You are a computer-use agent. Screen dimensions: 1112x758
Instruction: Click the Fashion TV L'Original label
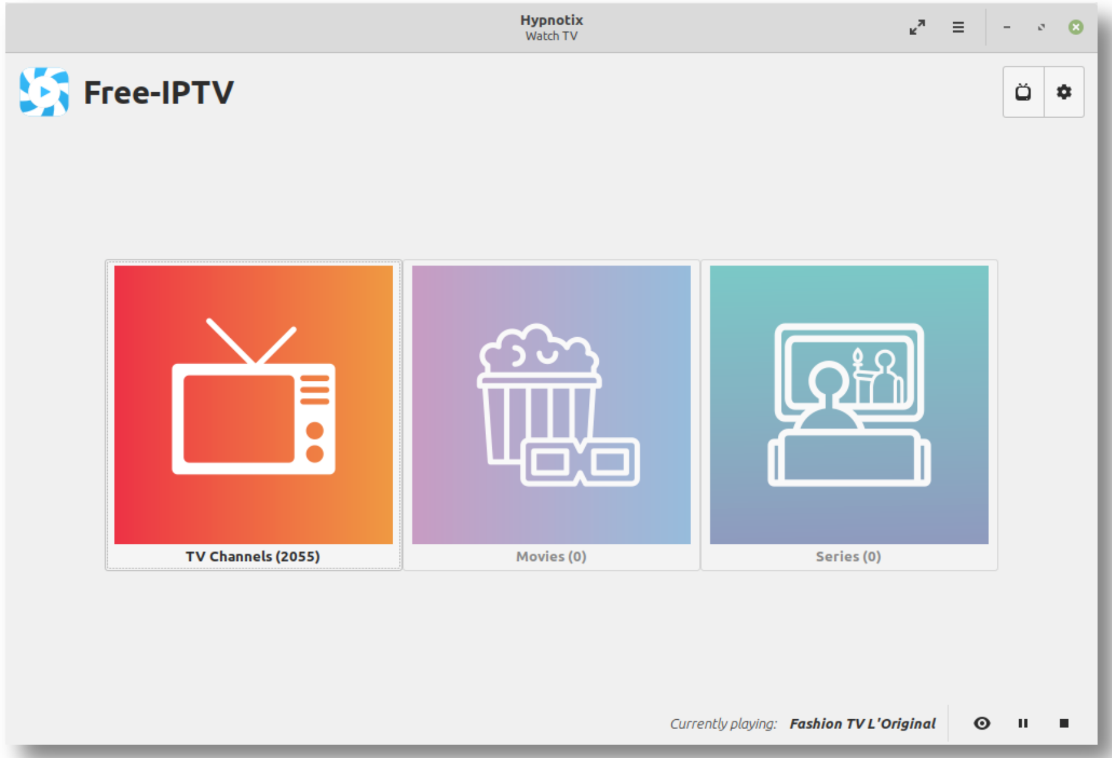862,724
